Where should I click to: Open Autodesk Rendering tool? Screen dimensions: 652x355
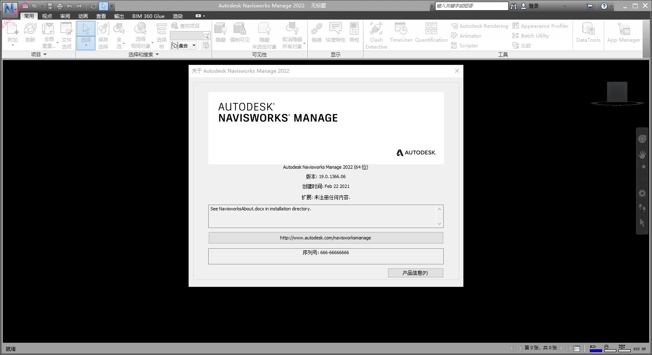tap(479, 26)
